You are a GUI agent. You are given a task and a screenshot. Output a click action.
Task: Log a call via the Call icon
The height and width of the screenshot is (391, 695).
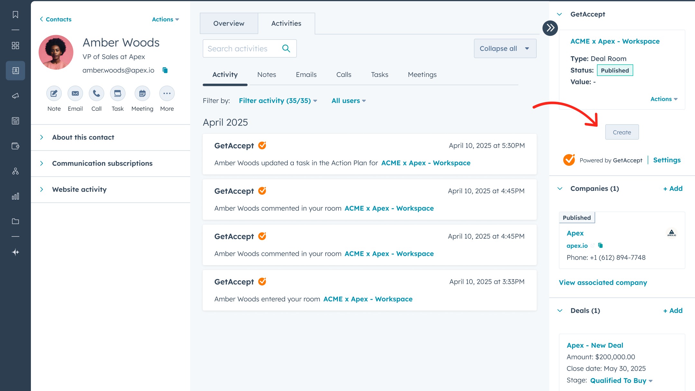96,93
